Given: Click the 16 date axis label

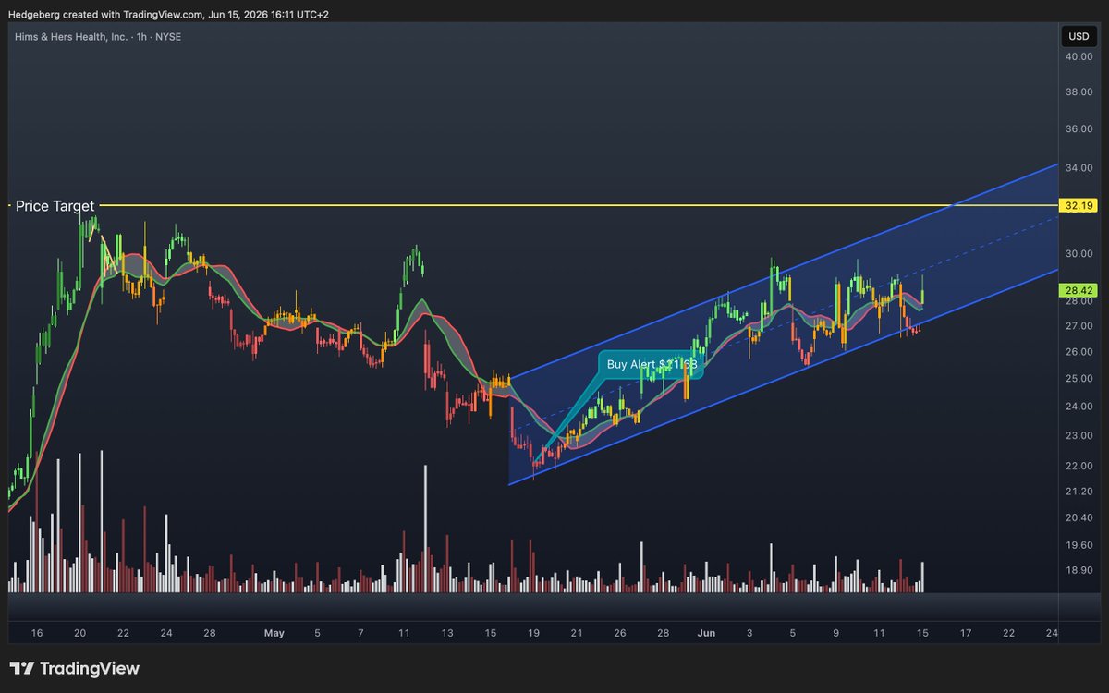Looking at the screenshot, I should (x=37, y=633).
